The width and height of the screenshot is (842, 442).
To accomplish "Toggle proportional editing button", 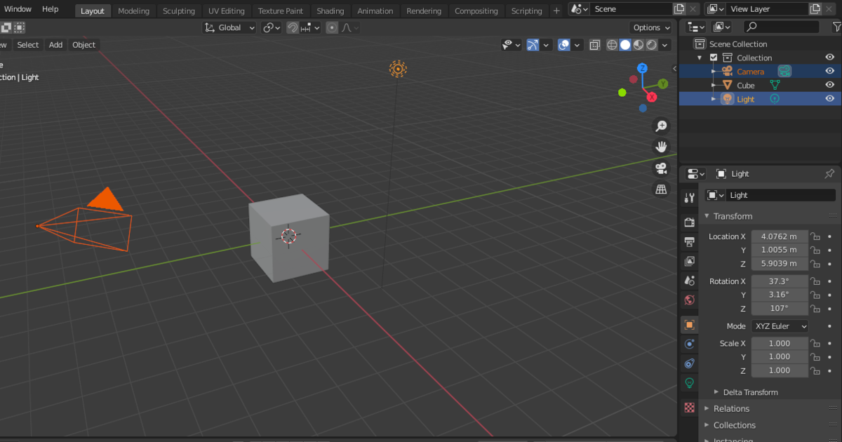I will pos(332,27).
